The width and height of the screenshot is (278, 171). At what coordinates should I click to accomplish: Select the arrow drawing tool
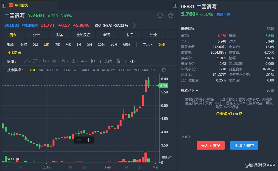click(x=64, y=61)
